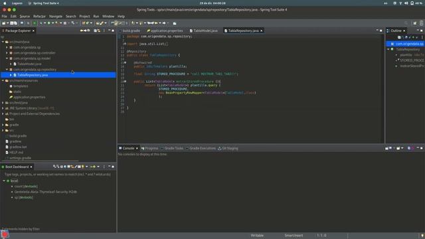
Task: Switch to the Progress tab
Action: point(149,149)
